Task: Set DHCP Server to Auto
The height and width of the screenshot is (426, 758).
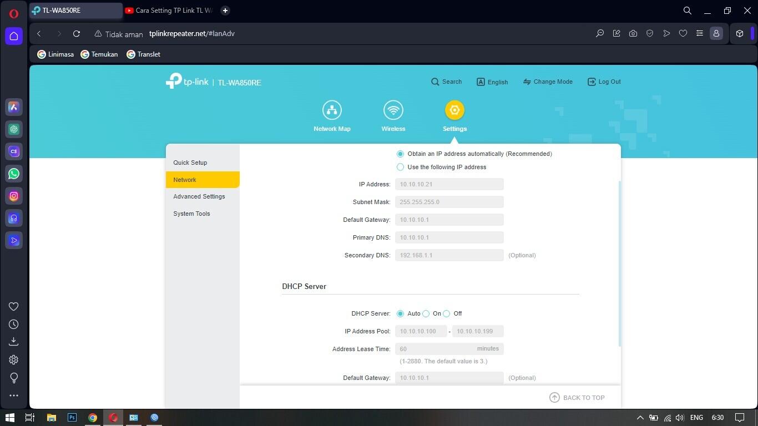Action: click(400, 313)
